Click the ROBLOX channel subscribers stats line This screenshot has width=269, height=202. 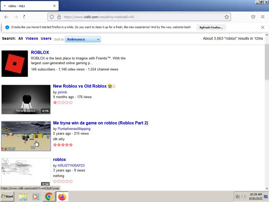tap(74, 69)
